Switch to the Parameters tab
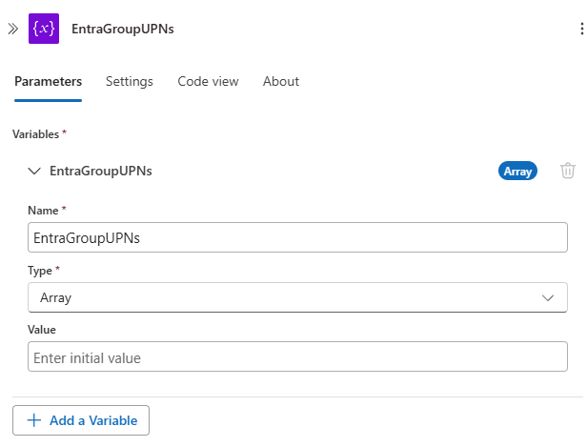The width and height of the screenshot is (587, 447). click(48, 81)
